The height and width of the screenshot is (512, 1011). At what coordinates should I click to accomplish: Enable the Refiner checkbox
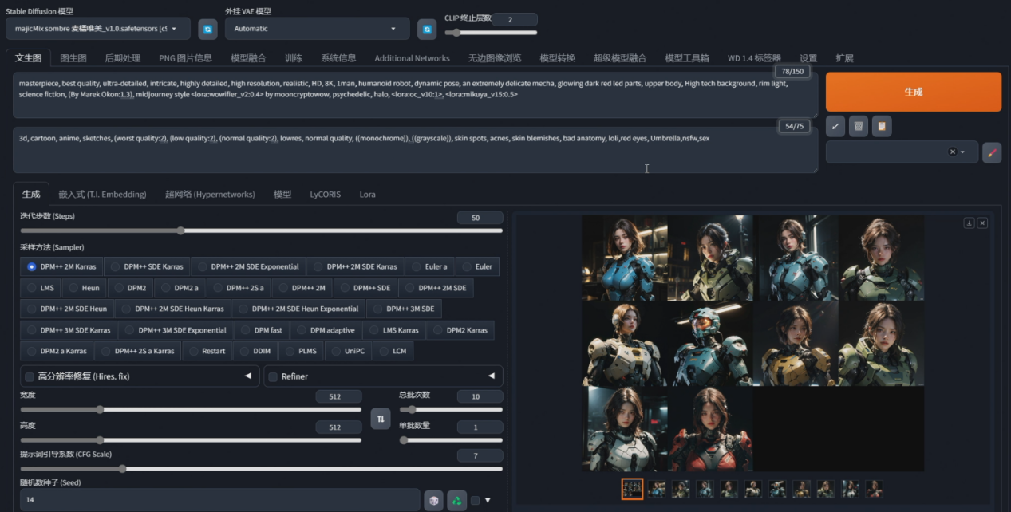[x=273, y=376]
